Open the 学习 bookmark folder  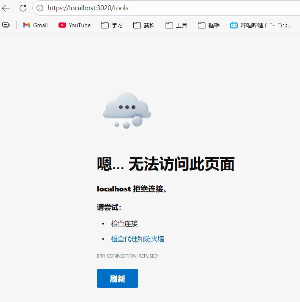(112, 25)
